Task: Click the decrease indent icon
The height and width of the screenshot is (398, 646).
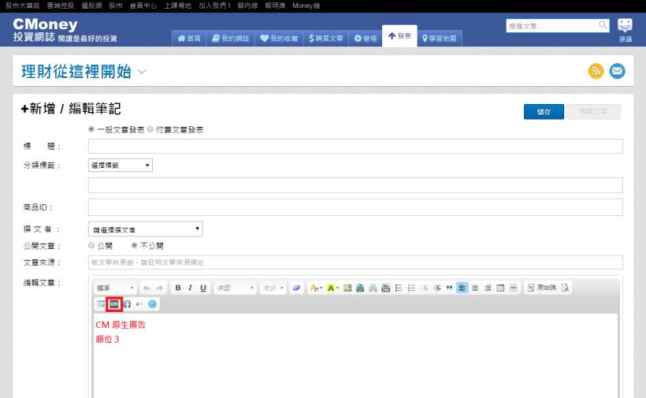Action: pos(424,288)
